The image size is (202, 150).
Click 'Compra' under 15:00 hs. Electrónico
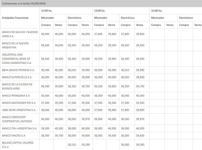(x=184, y=25)
